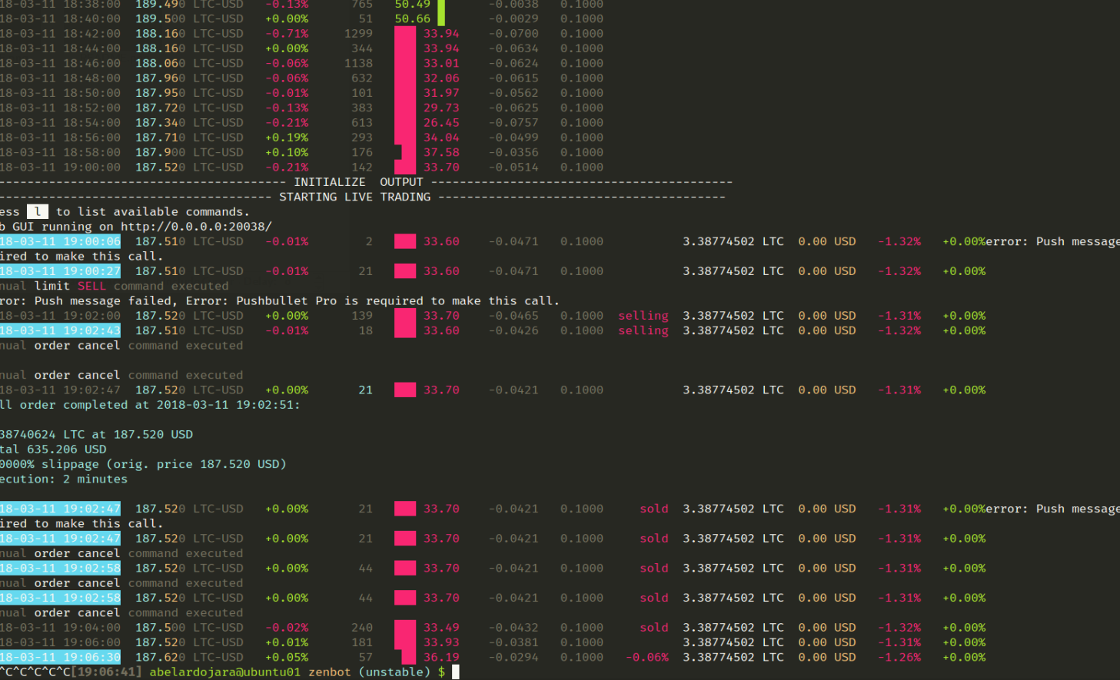The width and height of the screenshot is (1120, 680).
Task: Click the '-0.71%' change value
Action: (x=287, y=34)
